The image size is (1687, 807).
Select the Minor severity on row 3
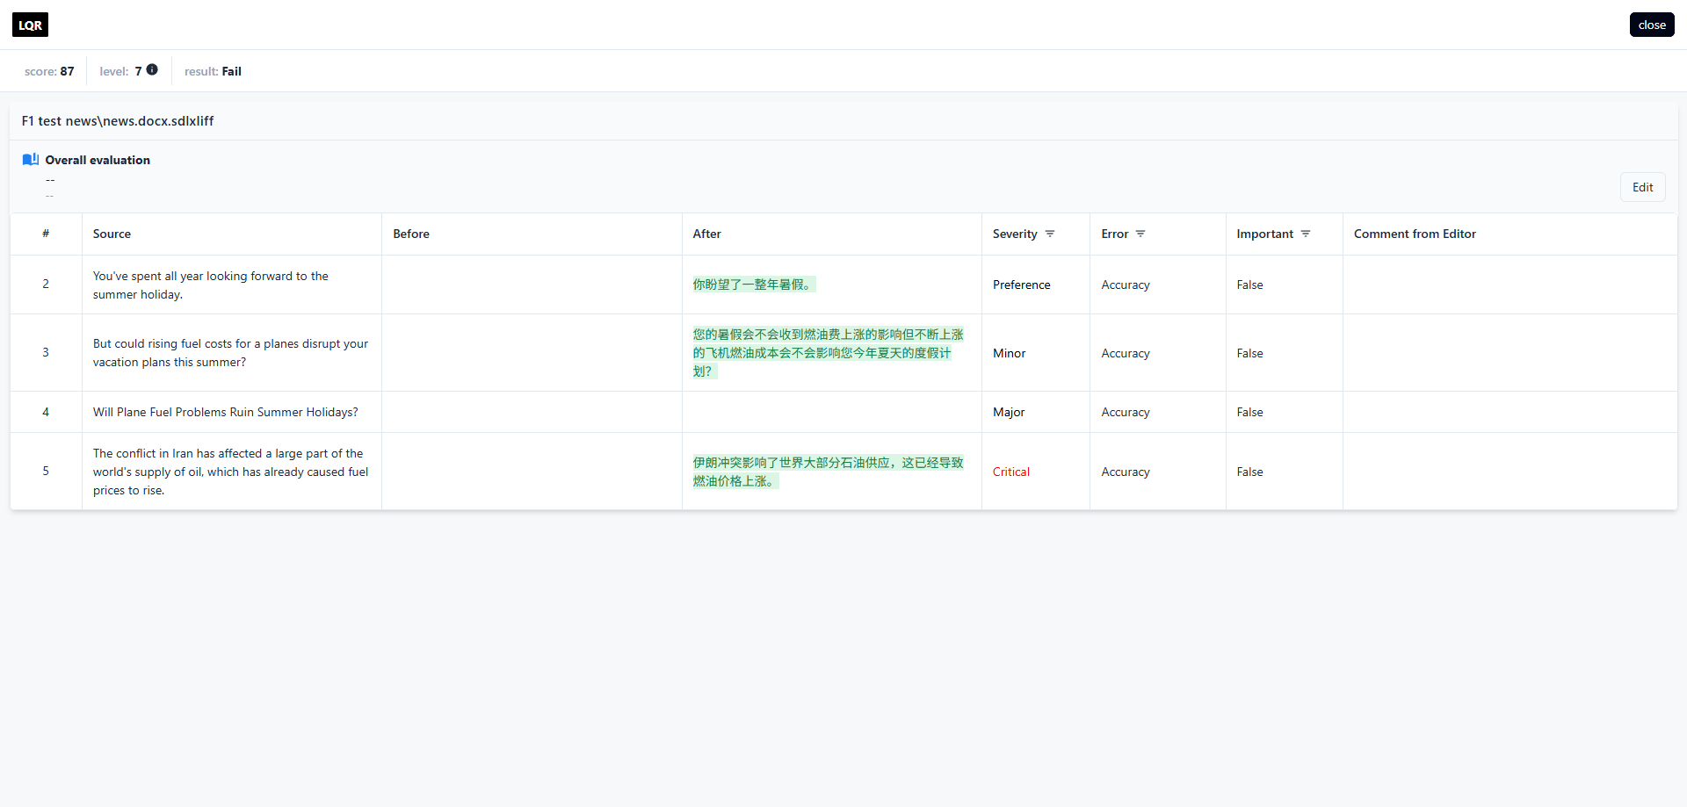1010,353
